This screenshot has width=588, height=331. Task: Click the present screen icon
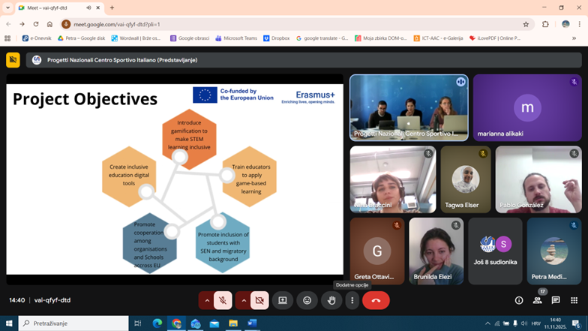click(283, 300)
